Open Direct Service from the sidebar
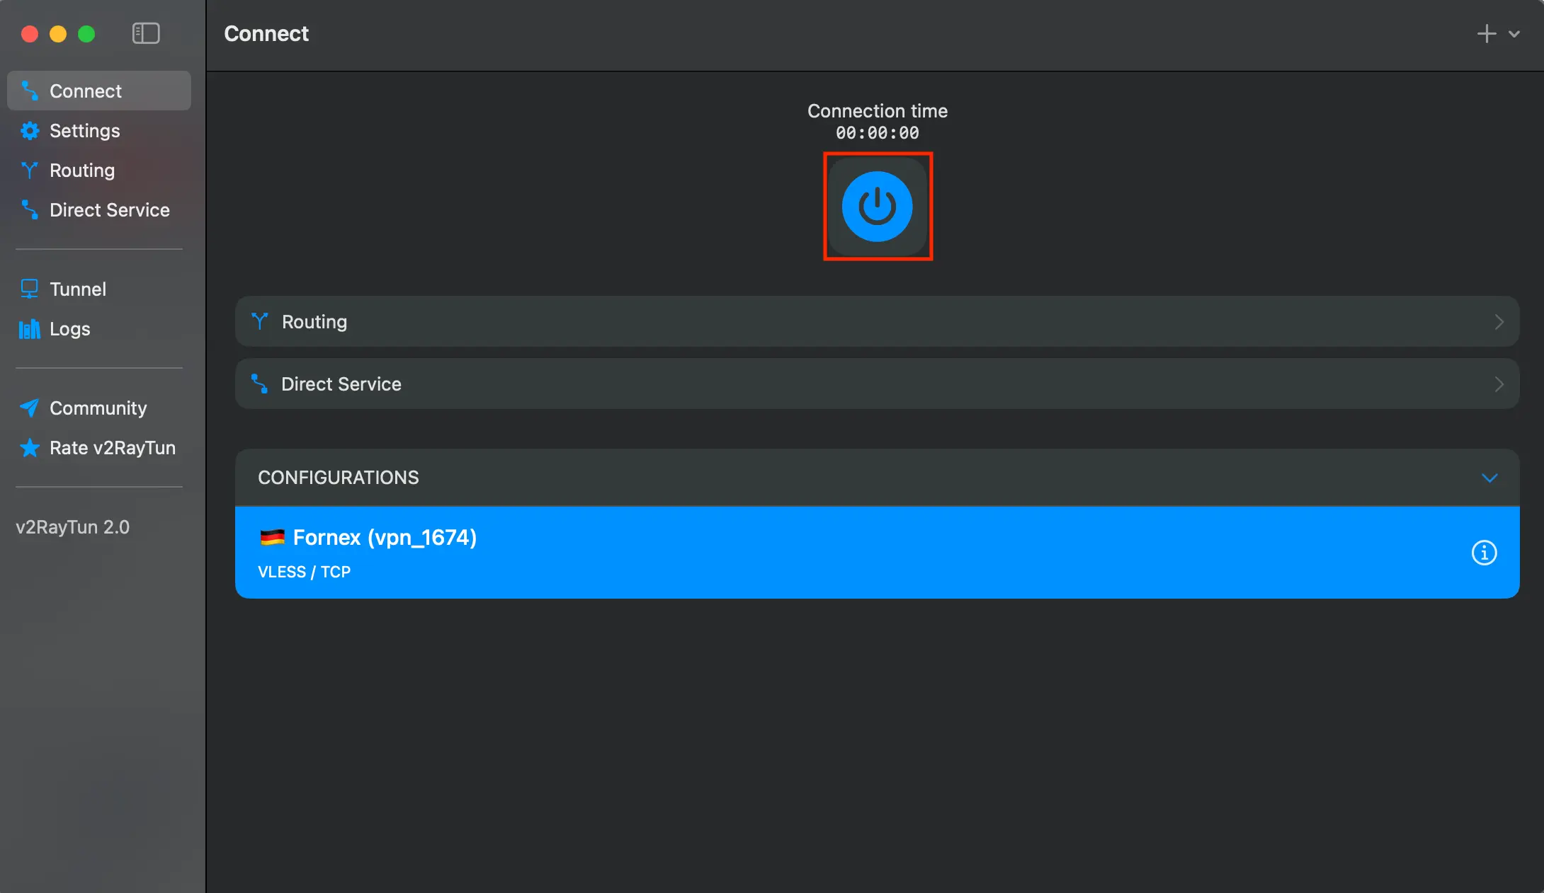1544x893 pixels. [109, 210]
